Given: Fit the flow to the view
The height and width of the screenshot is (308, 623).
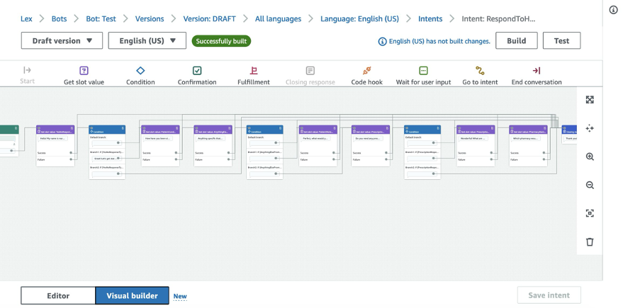Looking at the screenshot, I should click(x=590, y=213).
